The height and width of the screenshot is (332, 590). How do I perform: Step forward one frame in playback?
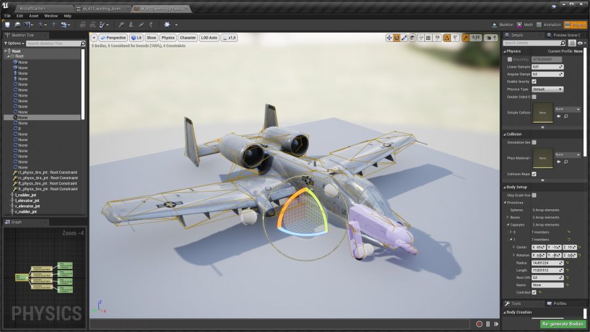(x=496, y=324)
